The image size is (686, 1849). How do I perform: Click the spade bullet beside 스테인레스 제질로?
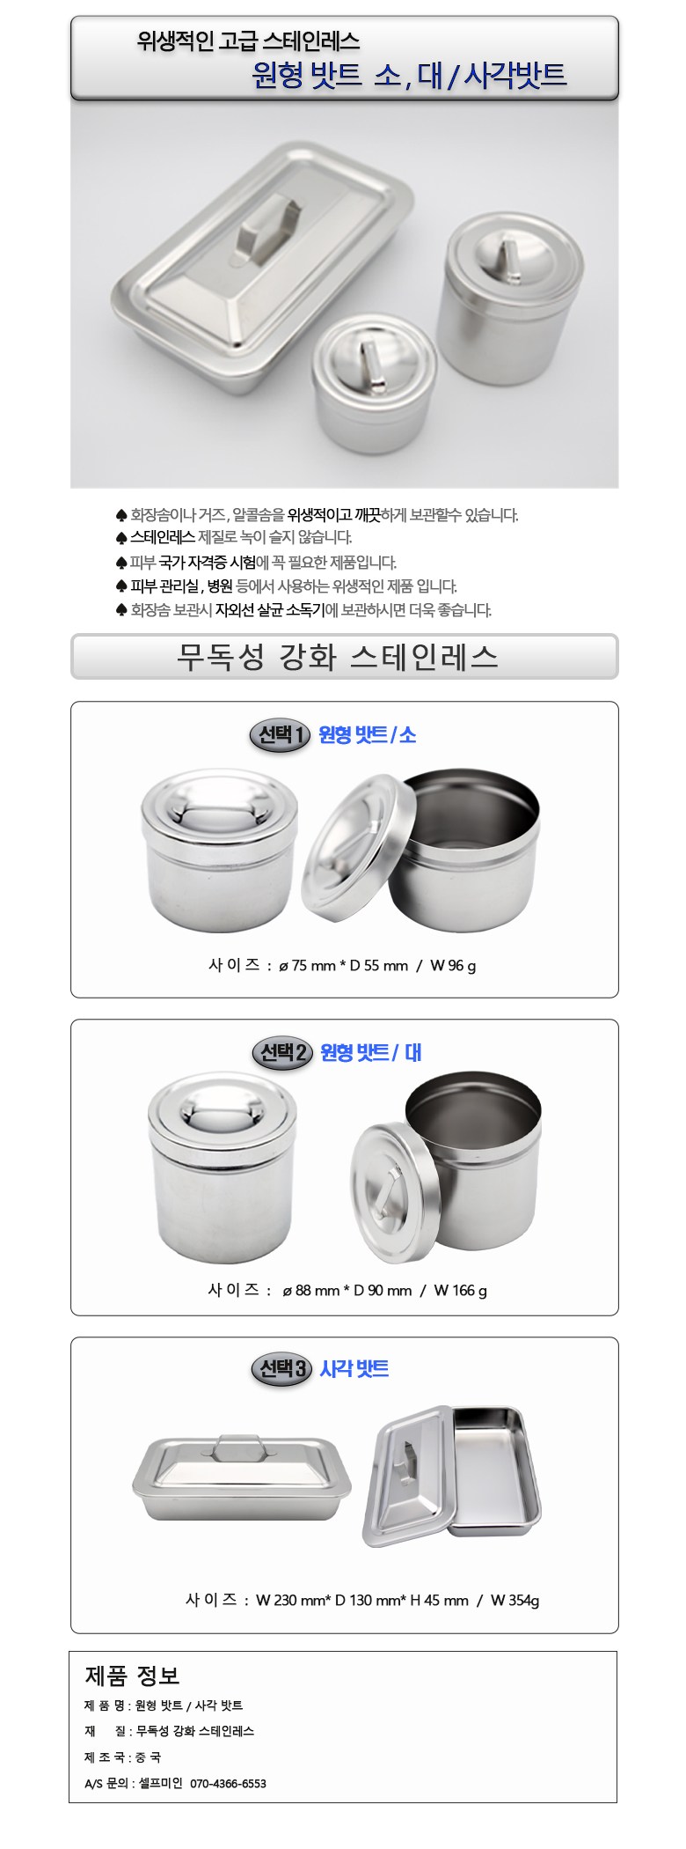[x=121, y=537]
